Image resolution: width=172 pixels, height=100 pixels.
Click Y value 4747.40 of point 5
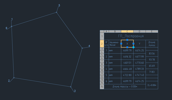[x=139, y=75]
